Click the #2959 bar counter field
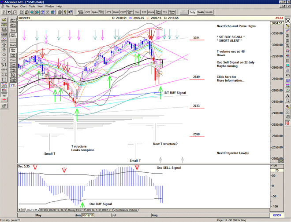The width and height of the screenshot is (291, 222). pos(277,215)
